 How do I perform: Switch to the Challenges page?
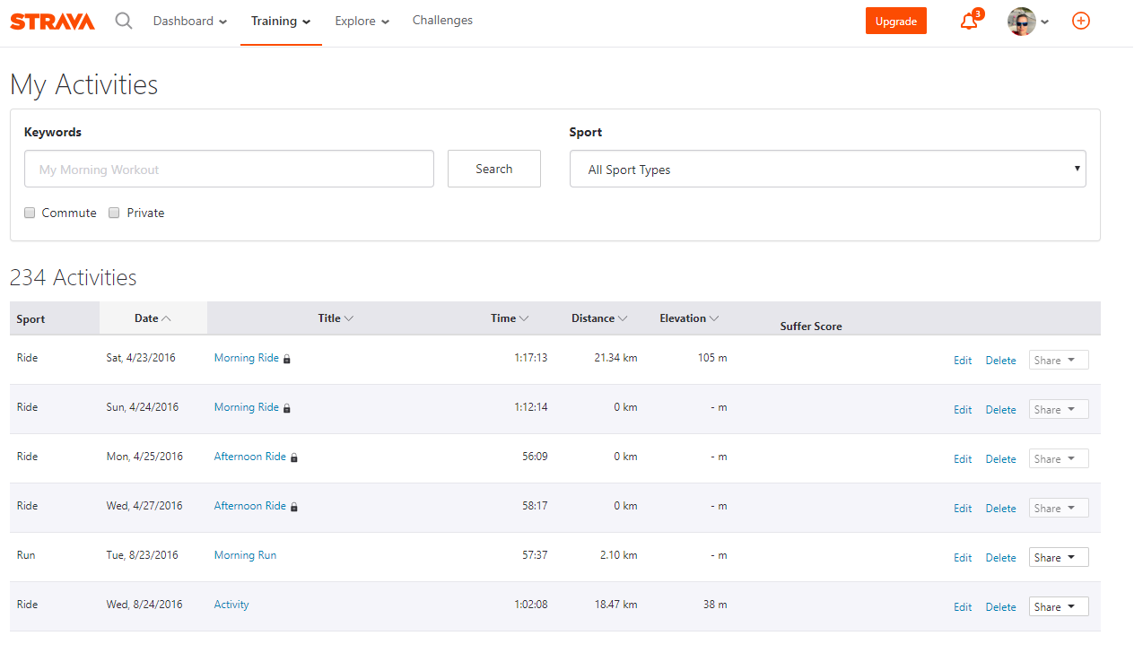click(x=442, y=20)
